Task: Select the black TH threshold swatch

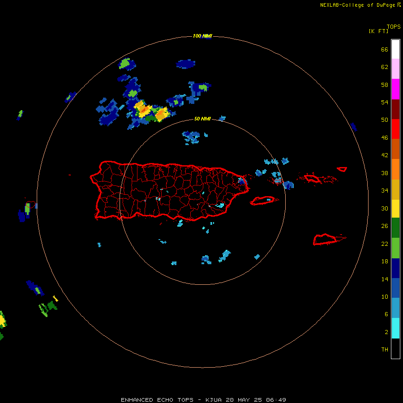Action: tap(395, 348)
